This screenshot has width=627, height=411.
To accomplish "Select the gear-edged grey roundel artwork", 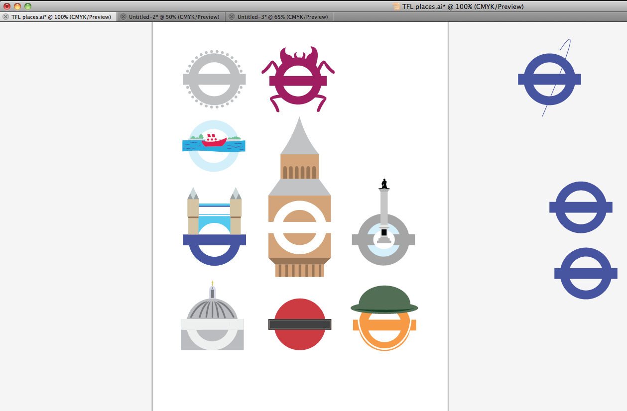I will pos(214,78).
